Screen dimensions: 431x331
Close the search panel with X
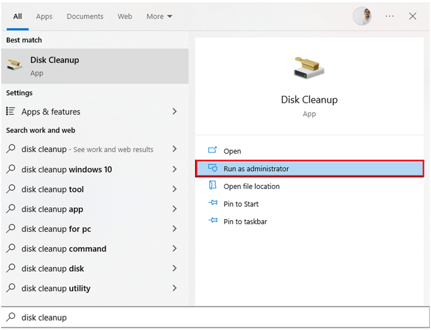coord(413,16)
